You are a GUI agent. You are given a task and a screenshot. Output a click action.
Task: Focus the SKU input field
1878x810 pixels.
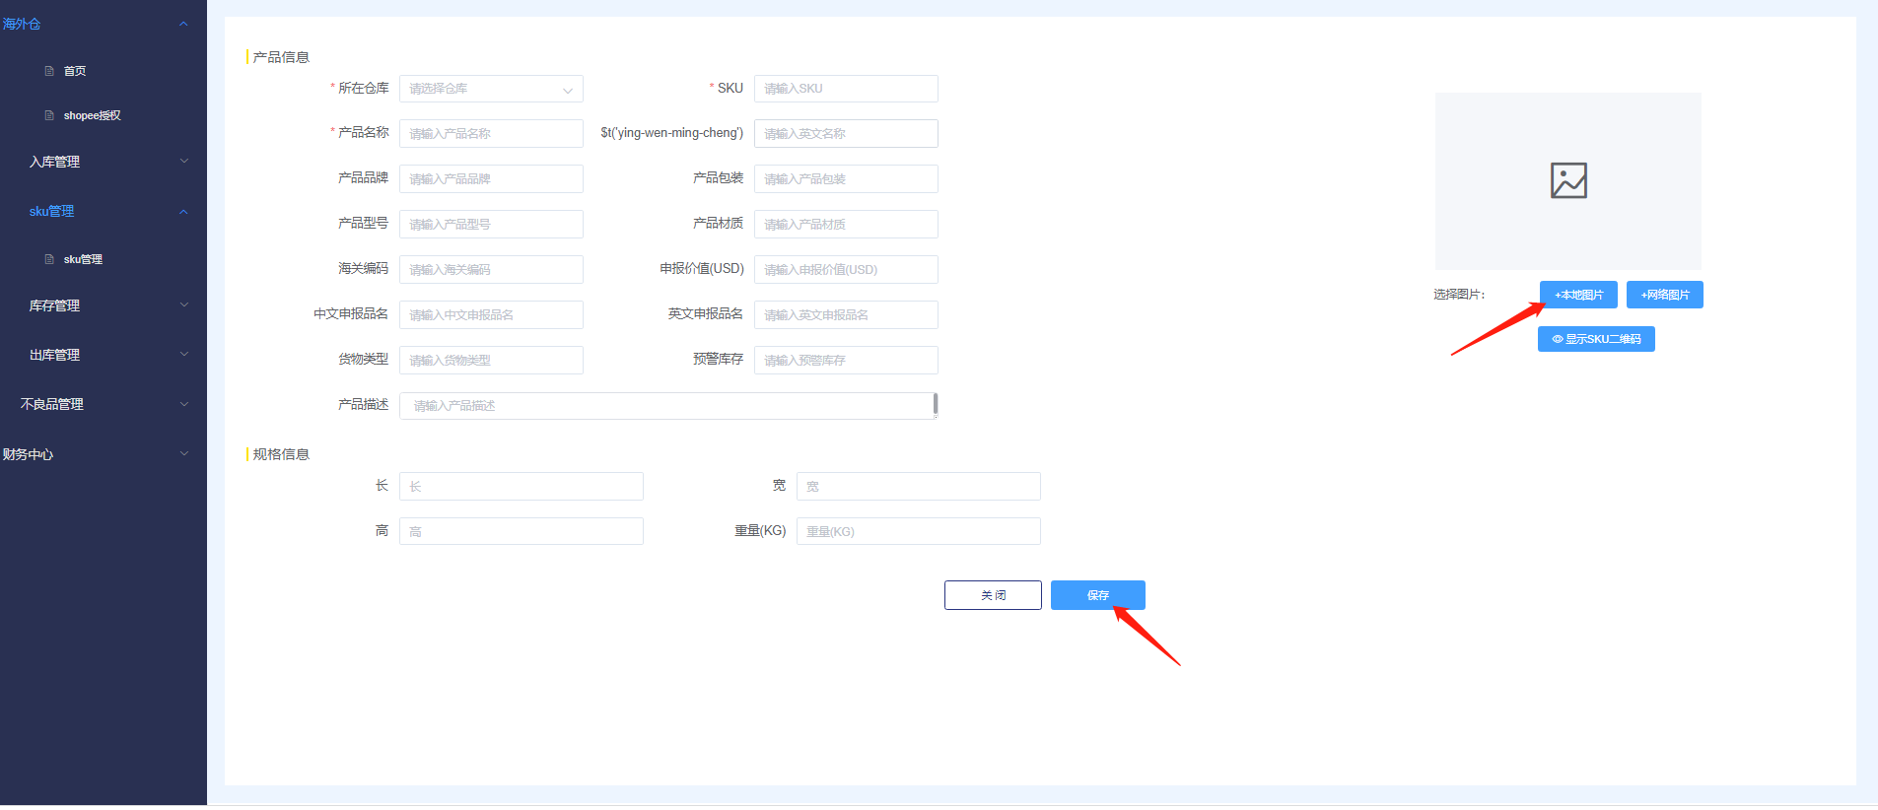(x=845, y=89)
